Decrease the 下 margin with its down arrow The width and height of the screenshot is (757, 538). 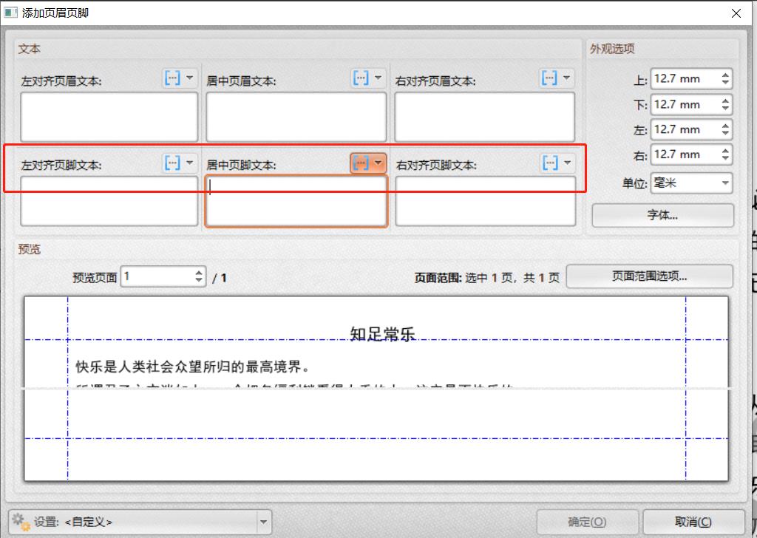click(725, 109)
